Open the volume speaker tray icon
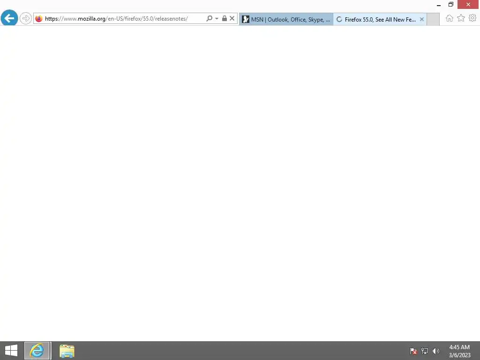480x360 pixels. (435, 351)
